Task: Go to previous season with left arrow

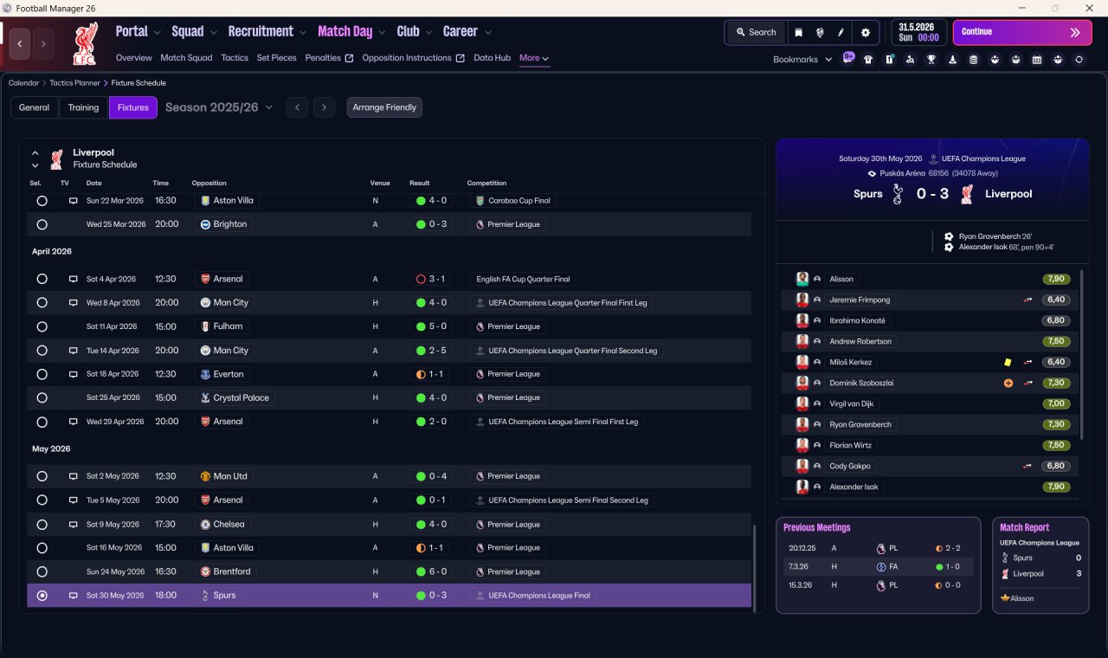Action: pyautogui.click(x=297, y=107)
